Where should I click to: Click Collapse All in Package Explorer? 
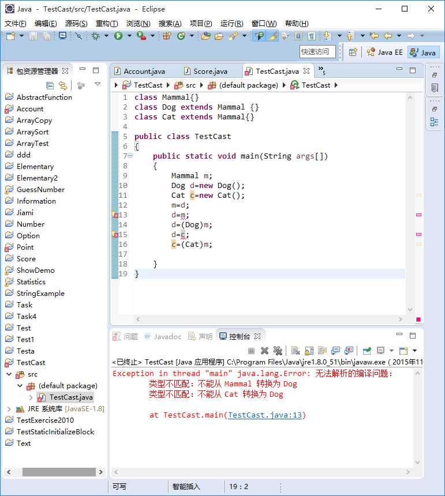click(50, 85)
